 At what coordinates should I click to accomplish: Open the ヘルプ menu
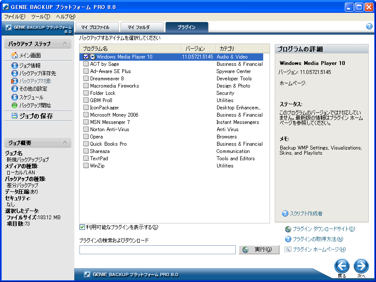coord(65,17)
